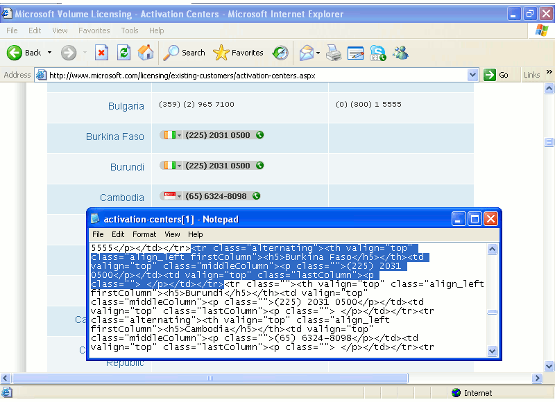Open Notepad Edit menu

pyautogui.click(x=118, y=234)
